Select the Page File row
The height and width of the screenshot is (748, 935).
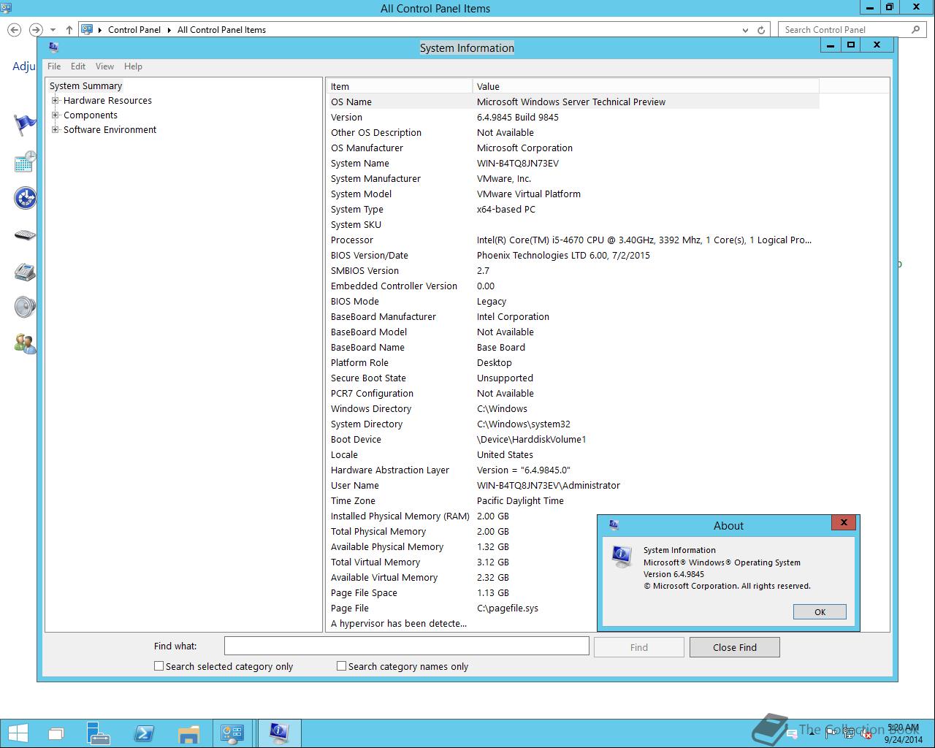pyautogui.click(x=573, y=608)
